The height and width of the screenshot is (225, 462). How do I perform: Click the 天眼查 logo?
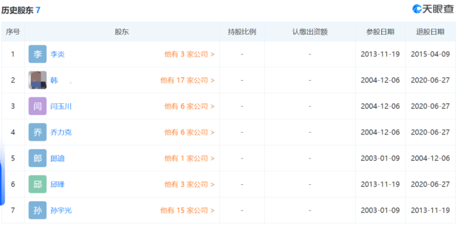[x=433, y=8]
